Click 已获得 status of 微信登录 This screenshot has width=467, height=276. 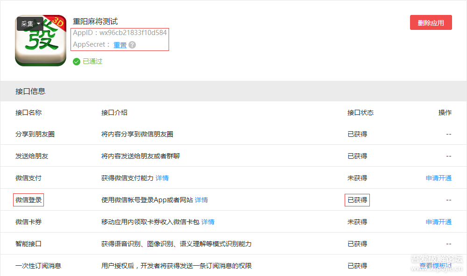(x=357, y=200)
